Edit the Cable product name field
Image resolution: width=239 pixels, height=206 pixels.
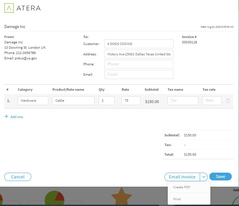73,101
